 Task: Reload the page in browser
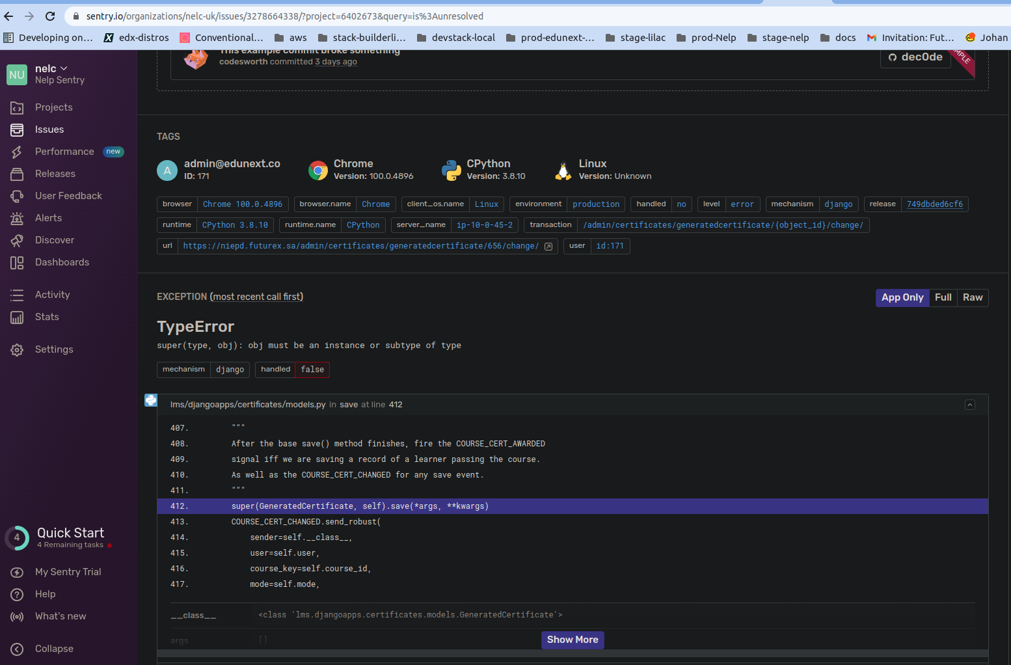[x=50, y=16]
